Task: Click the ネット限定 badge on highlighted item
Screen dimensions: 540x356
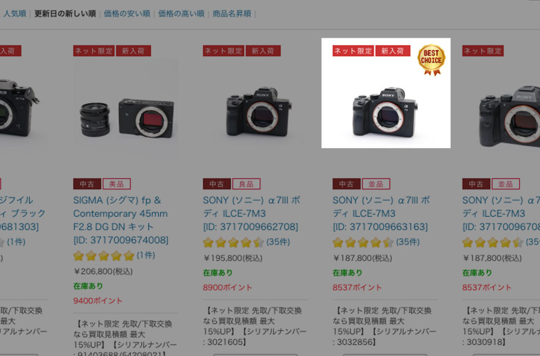Action: tap(353, 51)
